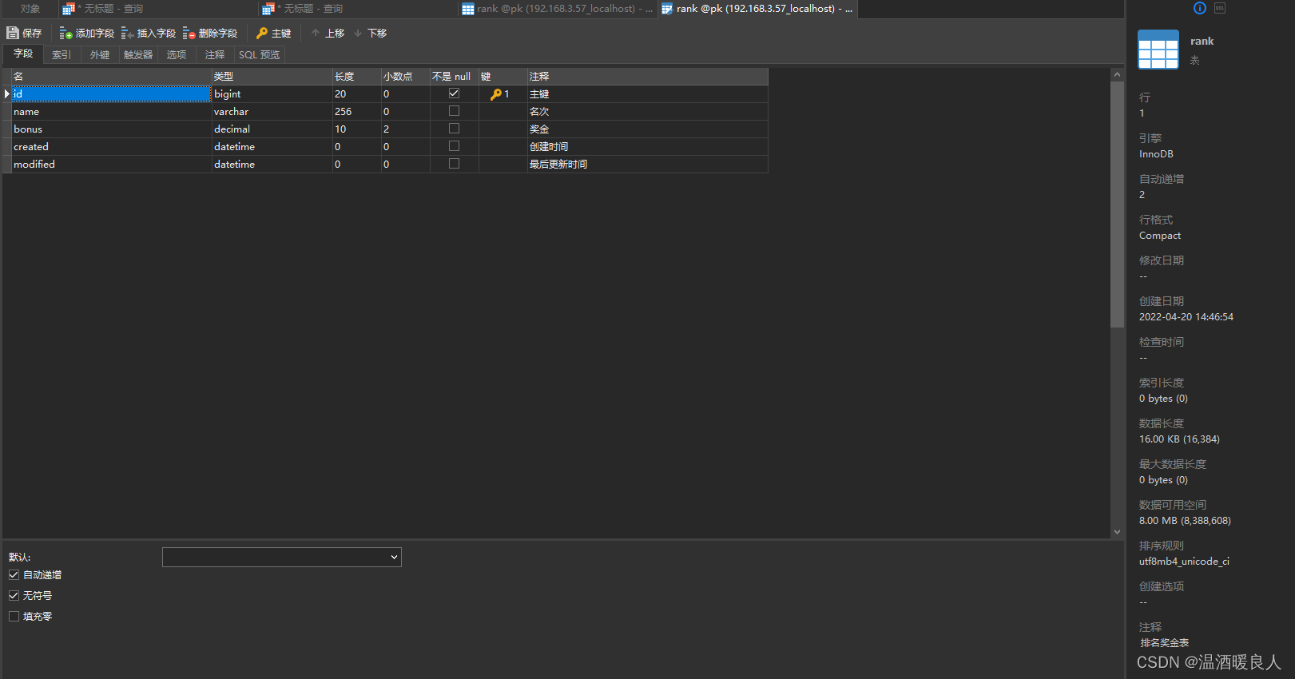Click the collation value utf8mb4_unicode_ci
Screen dimensions: 1295x679
point(1184,562)
